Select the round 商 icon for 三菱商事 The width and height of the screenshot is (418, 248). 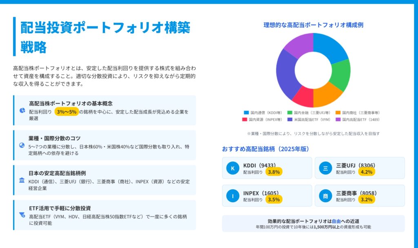[x=325, y=196]
